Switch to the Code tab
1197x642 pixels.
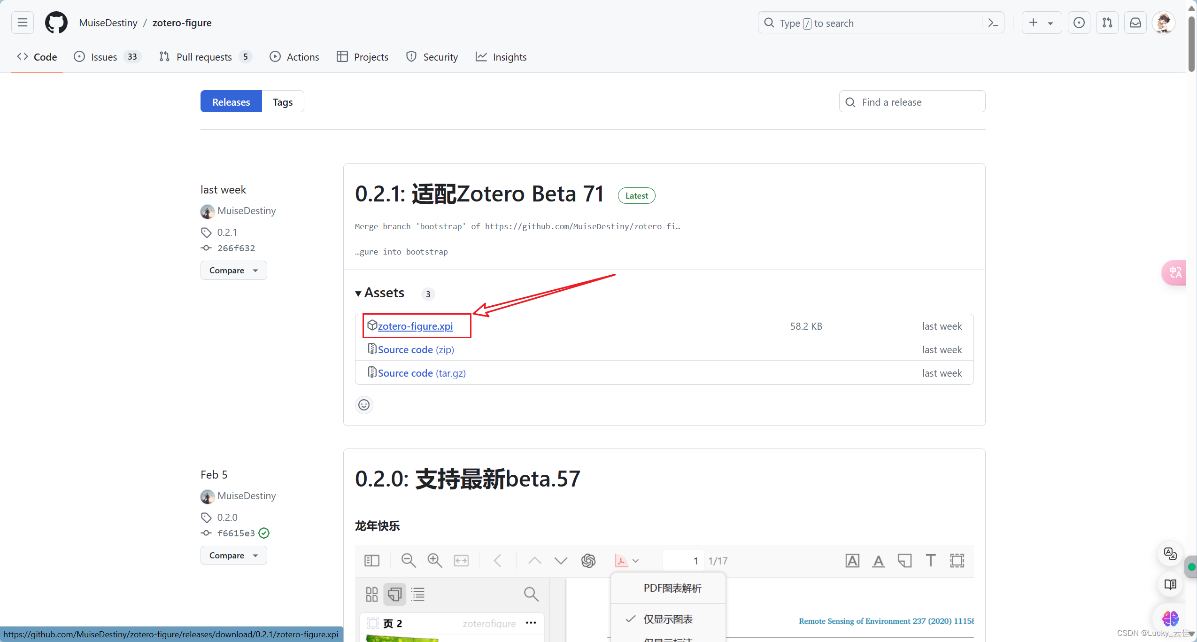(37, 57)
